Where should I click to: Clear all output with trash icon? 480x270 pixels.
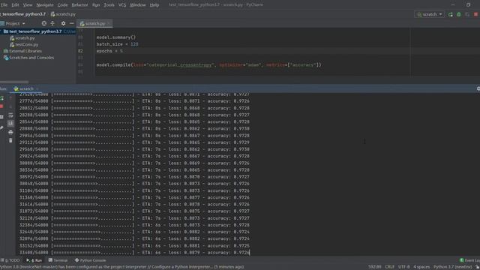point(10,140)
